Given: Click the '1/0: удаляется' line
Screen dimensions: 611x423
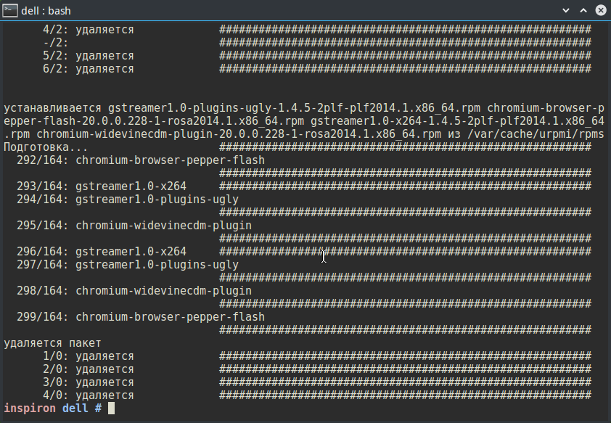Looking at the screenshot, I should coord(89,356).
